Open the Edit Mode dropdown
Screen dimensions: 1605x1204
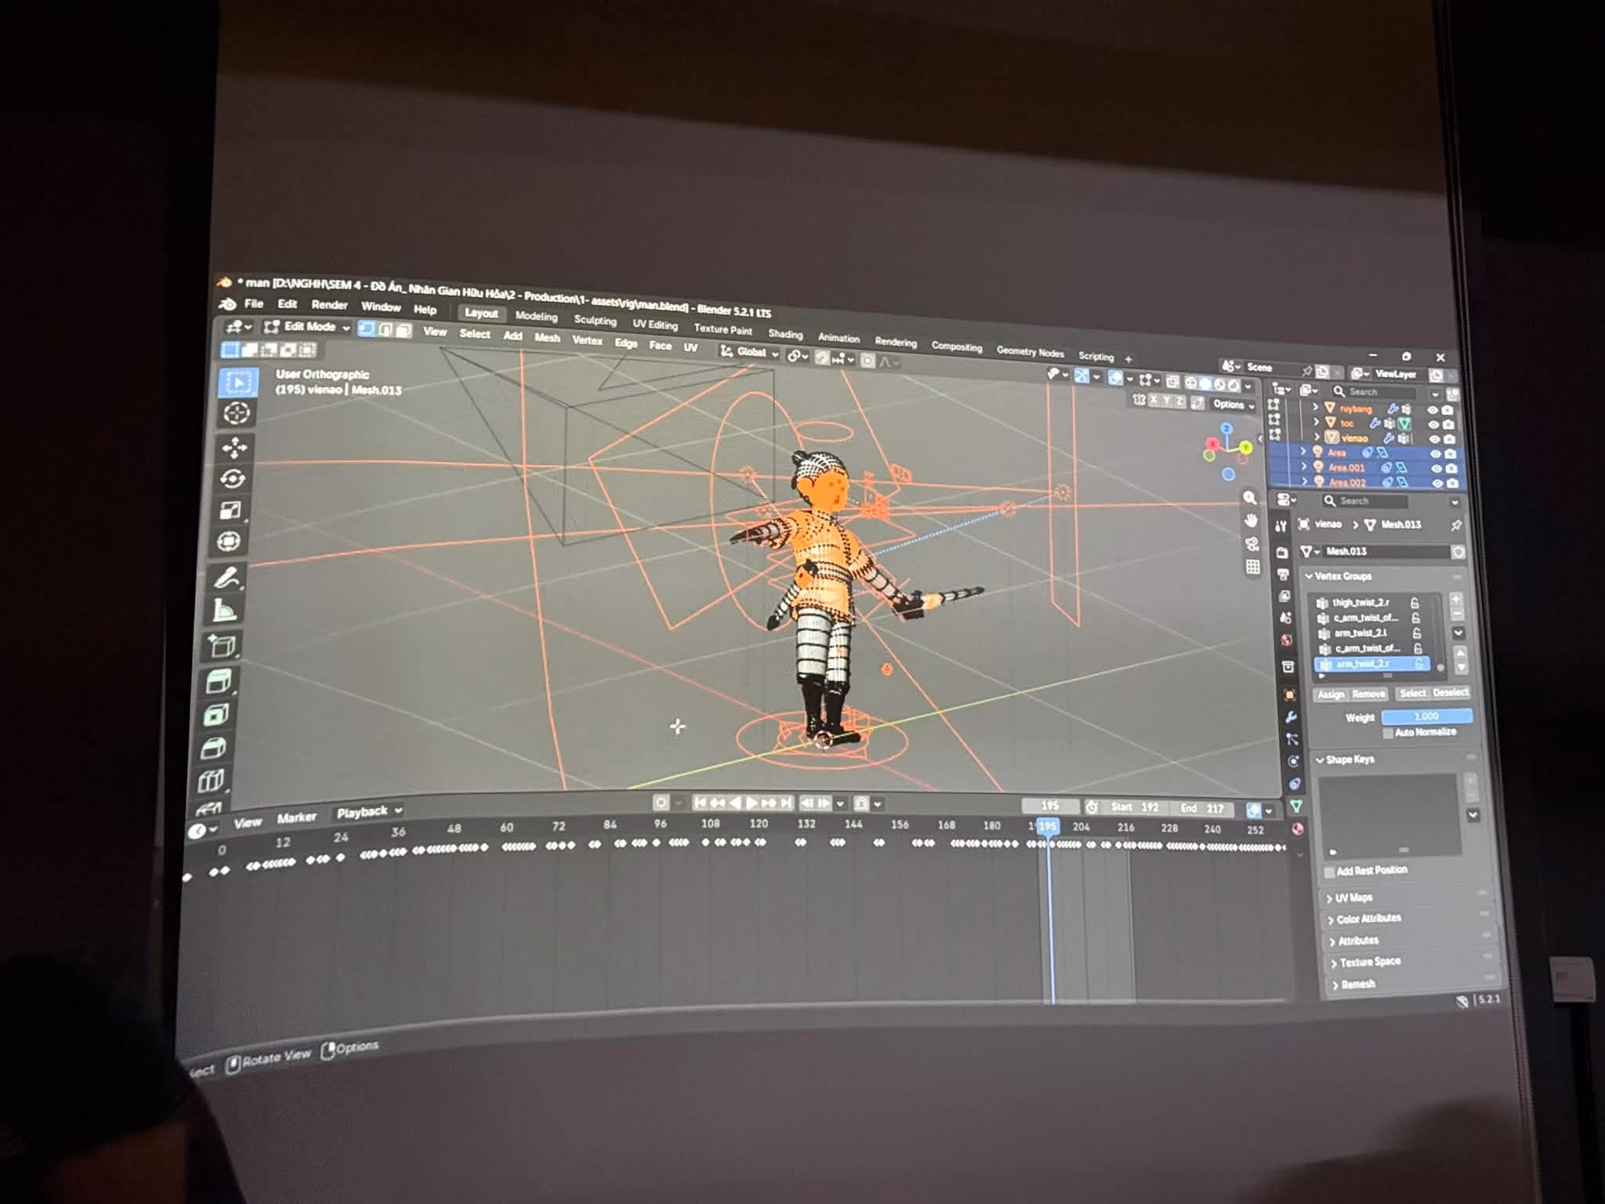coord(307,327)
